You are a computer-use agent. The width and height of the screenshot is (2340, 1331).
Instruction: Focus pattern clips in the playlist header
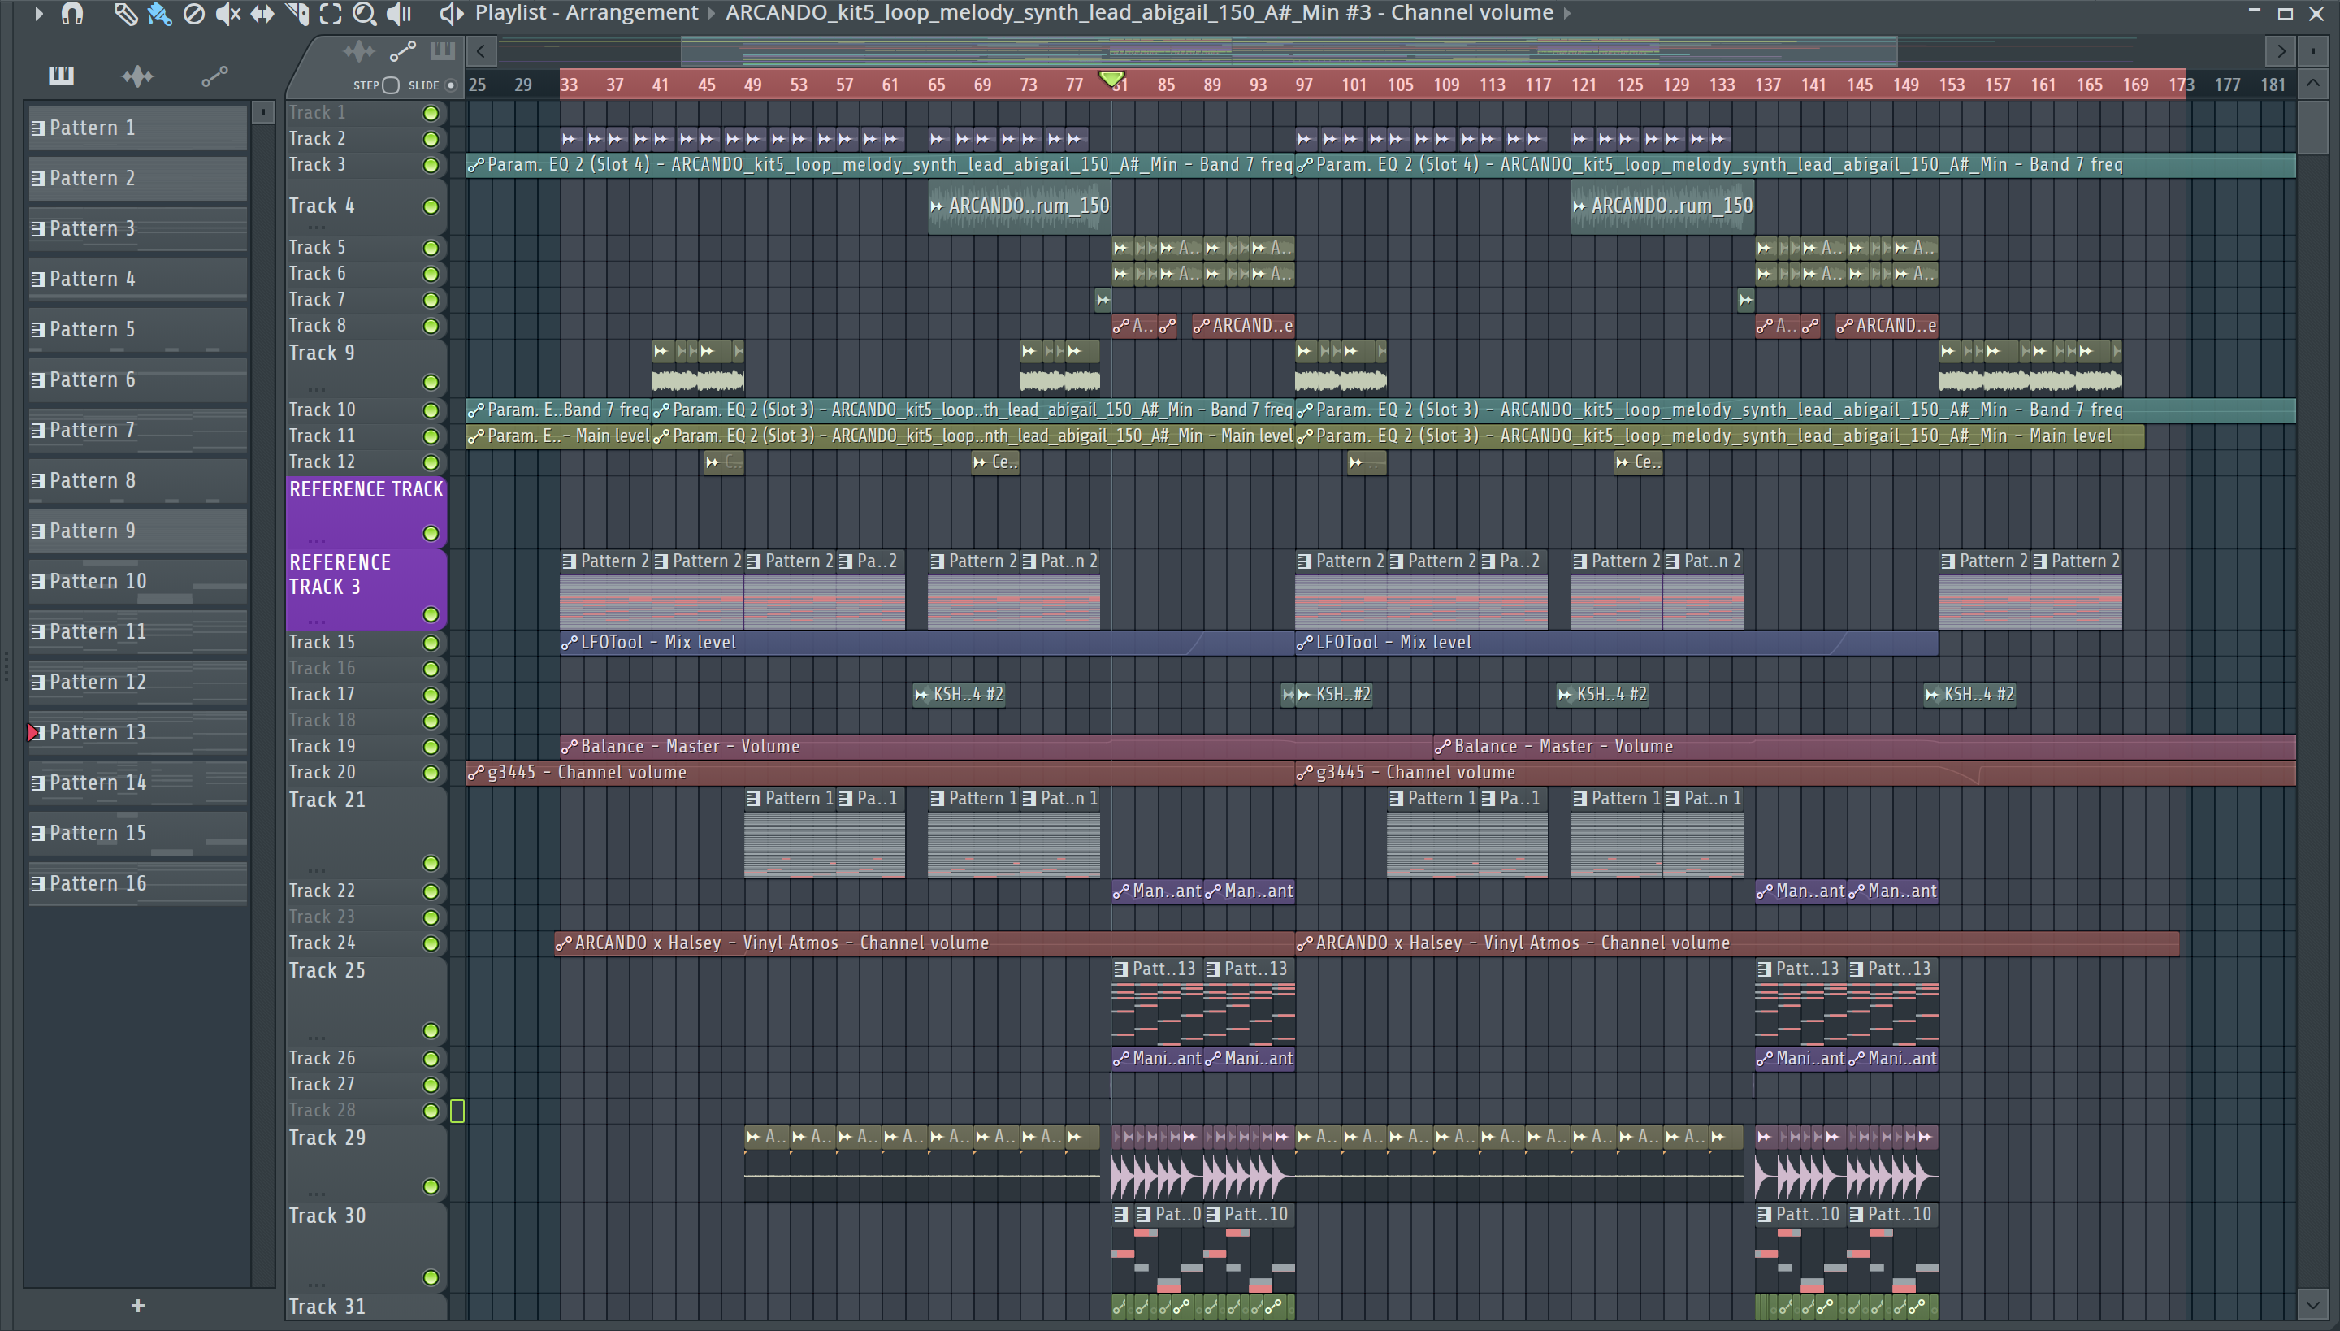(x=442, y=51)
